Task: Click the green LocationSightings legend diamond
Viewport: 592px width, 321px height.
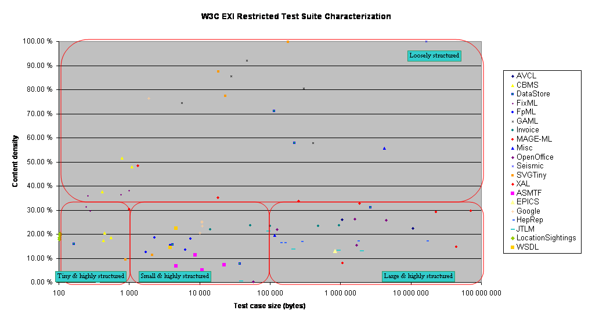Action: (512, 238)
